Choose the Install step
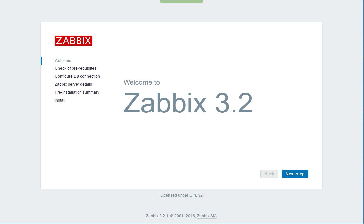Screen dimensions: 364x224 click(60, 100)
